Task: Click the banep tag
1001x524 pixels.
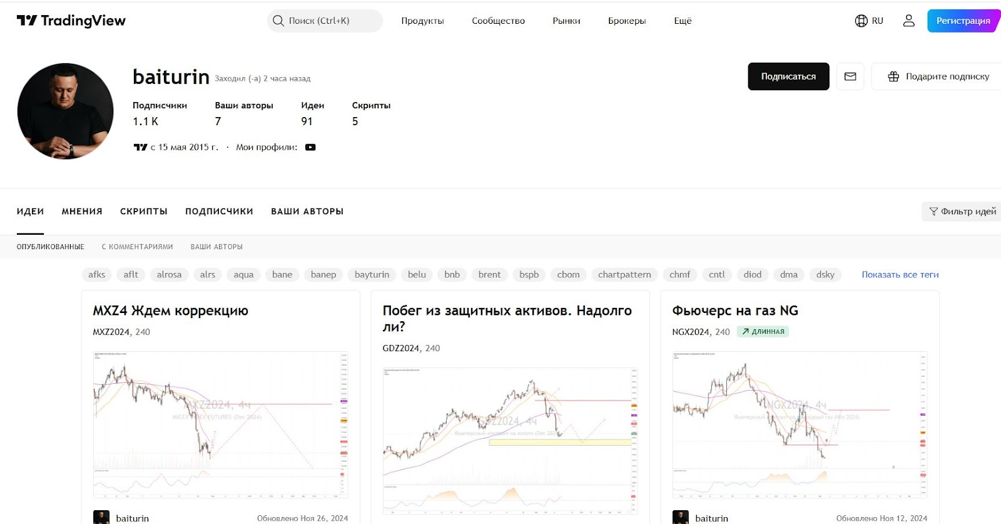Action: click(x=323, y=274)
